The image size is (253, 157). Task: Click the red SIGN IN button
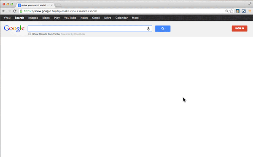[240, 29]
